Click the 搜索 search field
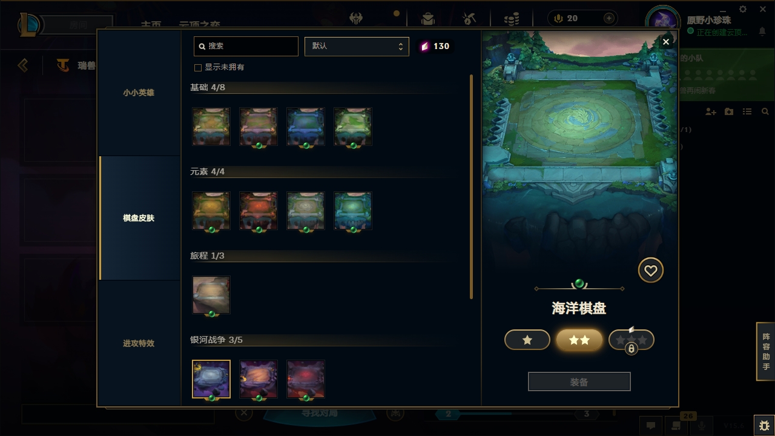Viewport: 775px width, 436px height. coord(246,46)
